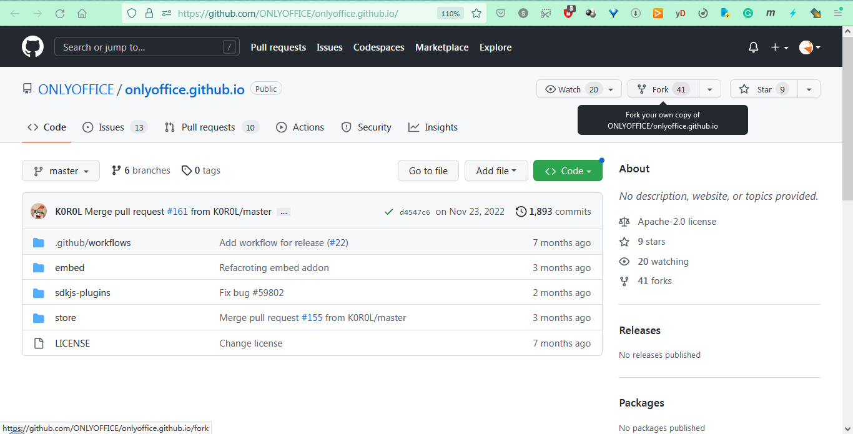This screenshot has height=434, width=853.
Task: Click the browser address bar URL
Action: pyautogui.click(x=288, y=13)
